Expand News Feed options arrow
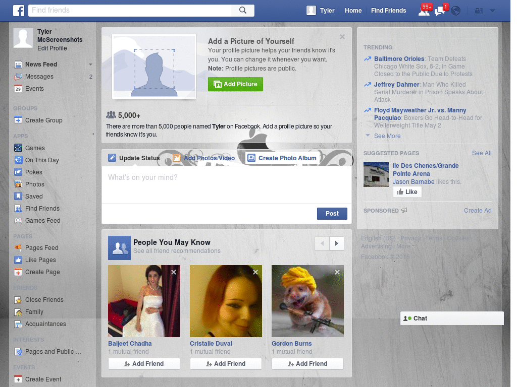Viewport: 517px width, 387px height. 90,64
